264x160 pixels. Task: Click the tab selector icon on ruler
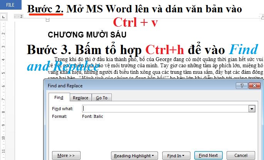[x=3, y=17]
